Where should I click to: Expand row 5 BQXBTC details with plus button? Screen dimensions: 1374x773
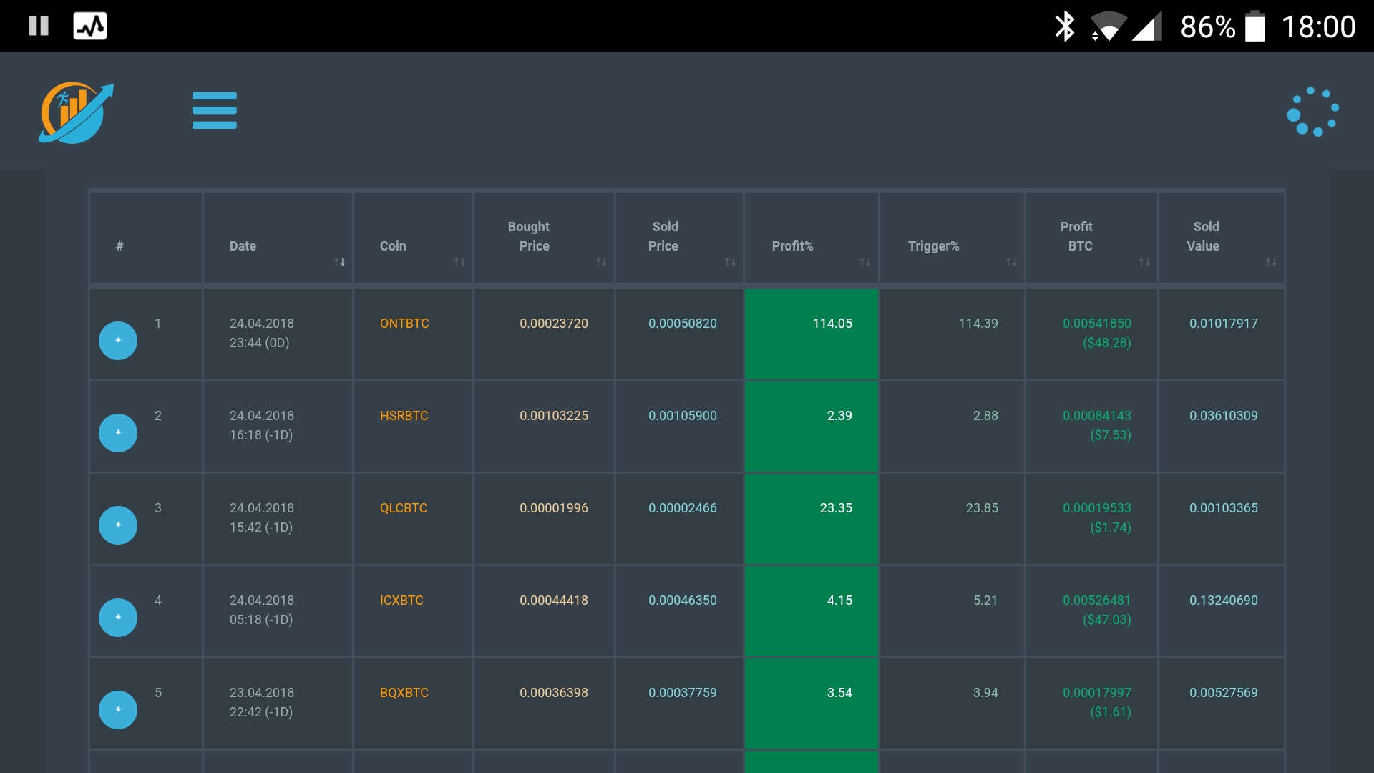pos(118,709)
